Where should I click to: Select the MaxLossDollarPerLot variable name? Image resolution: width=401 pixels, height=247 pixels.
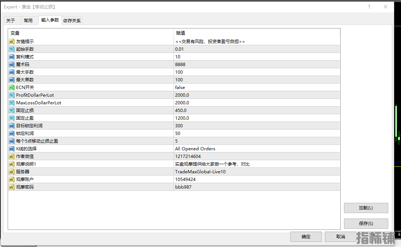coord(39,103)
